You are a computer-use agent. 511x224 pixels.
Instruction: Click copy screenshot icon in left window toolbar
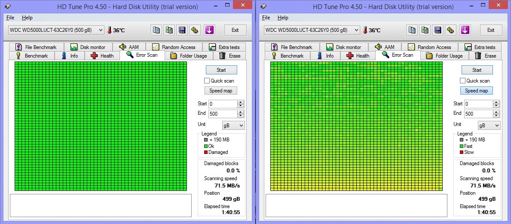(169, 30)
